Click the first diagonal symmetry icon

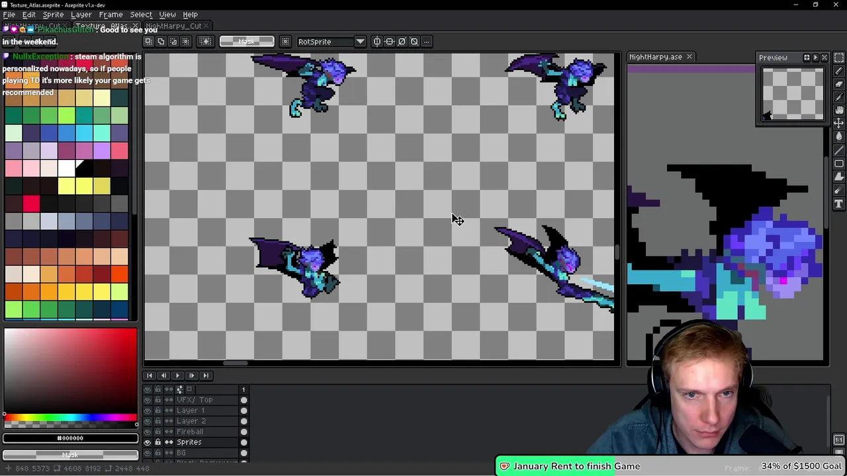pos(402,42)
